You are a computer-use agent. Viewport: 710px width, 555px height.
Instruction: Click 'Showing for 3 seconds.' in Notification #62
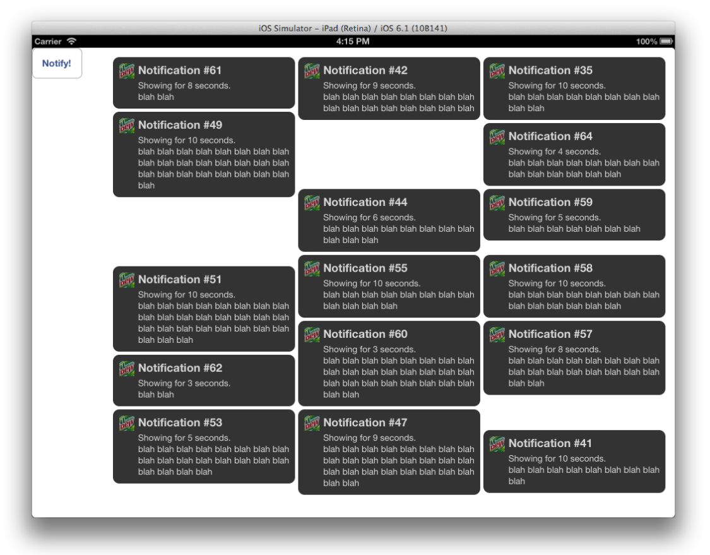pos(184,383)
